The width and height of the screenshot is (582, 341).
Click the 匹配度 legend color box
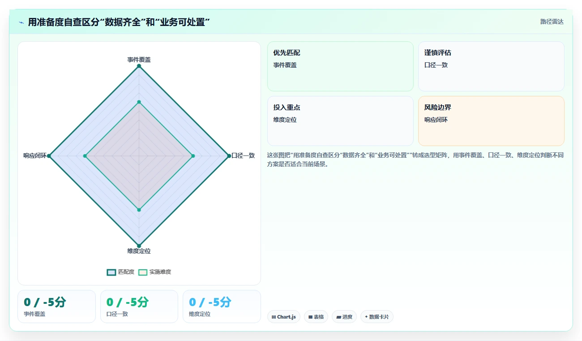[111, 272]
